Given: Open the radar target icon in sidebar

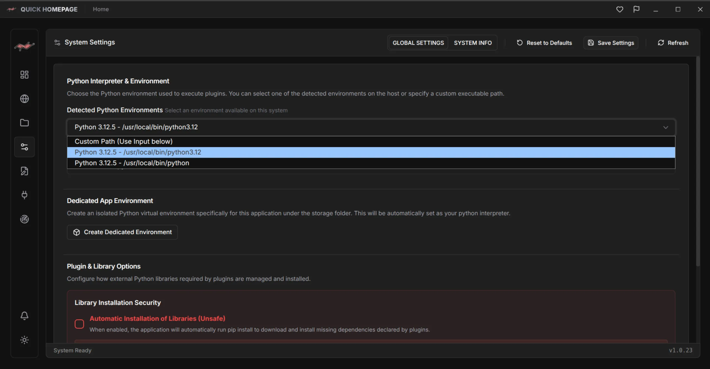Looking at the screenshot, I should point(24,219).
